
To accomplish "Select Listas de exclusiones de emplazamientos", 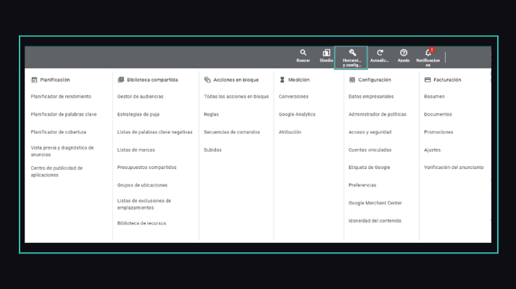I will [x=144, y=204].
